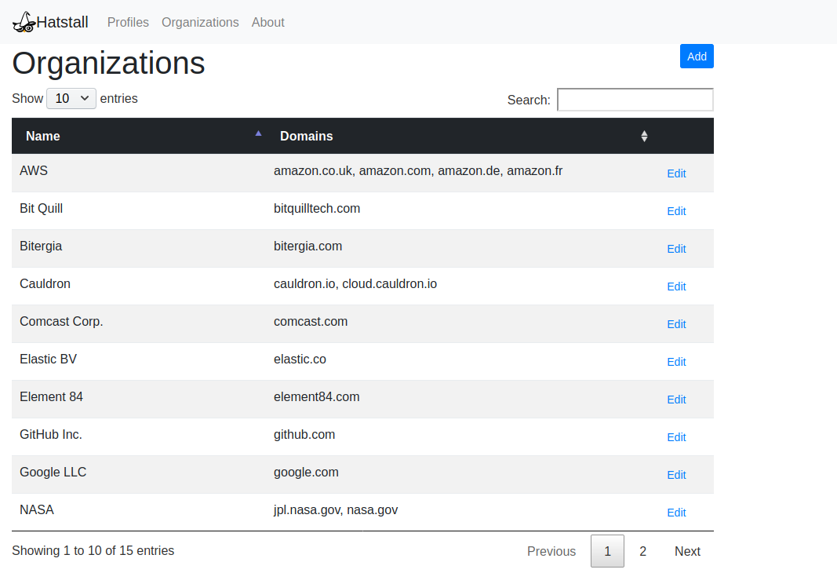Click the amazon.co.uk domains cell
Image resolution: width=837 pixels, height=584 pixels.
[x=459, y=173]
